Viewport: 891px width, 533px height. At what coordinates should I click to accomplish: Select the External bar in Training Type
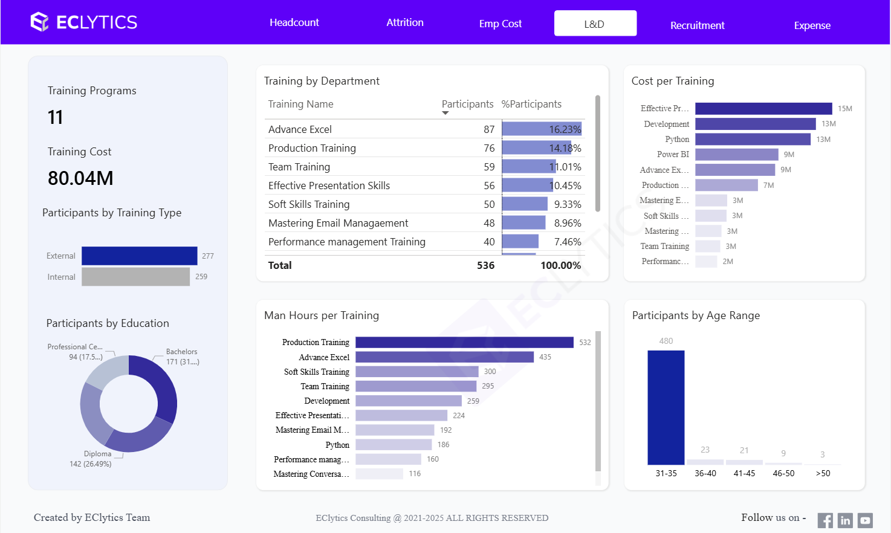coord(139,256)
